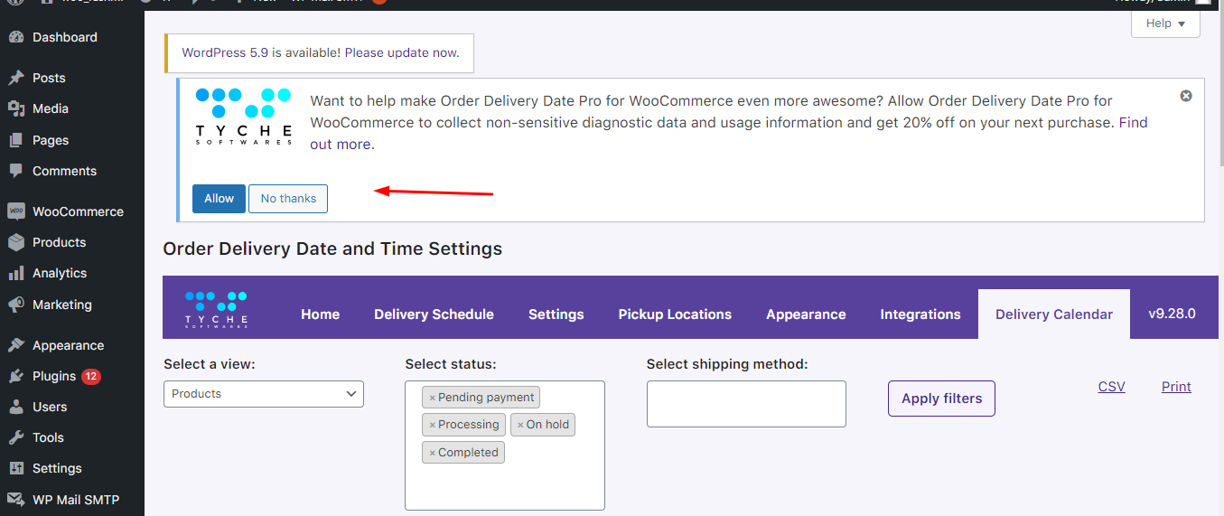Click the WooCommerce logo icon
This screenshot has width=1224, height=516.
[16, 211]
